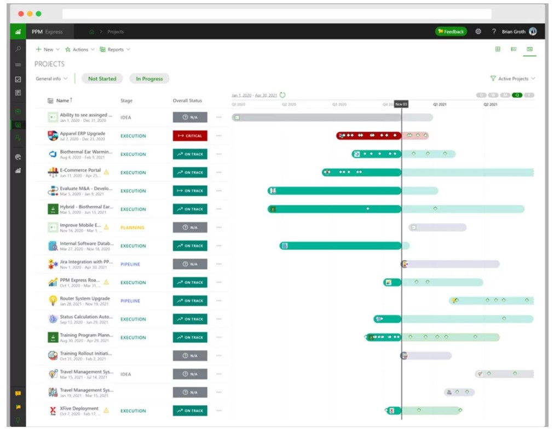This screenshot has width=554, height=433.
Task: Click the Stage column header
Action: (126, 101)
